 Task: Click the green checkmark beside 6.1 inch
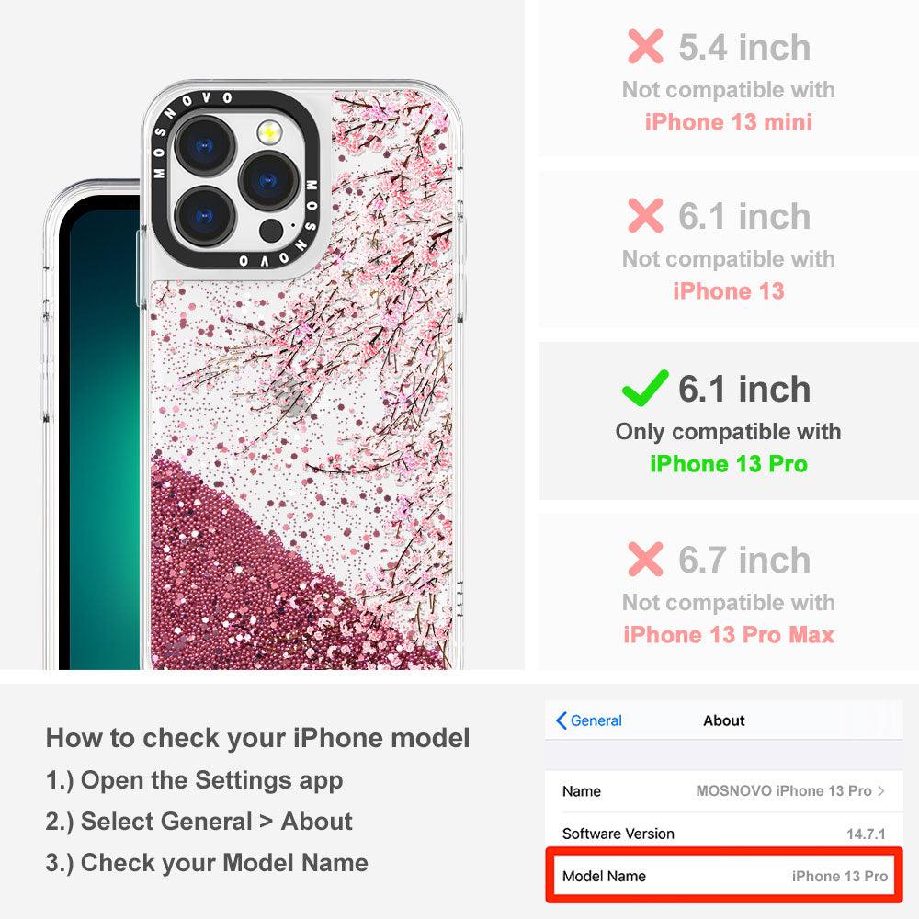pyautogui.click(x=645, y=388)
